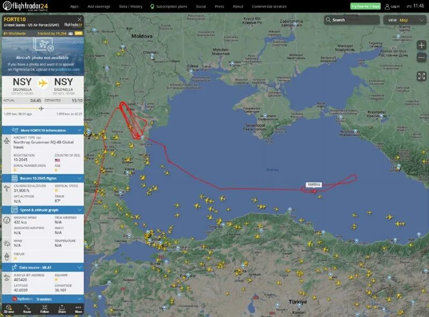This screenshot has width=429, height=317.
Task: Zoom in with the map plus button
Action: click(421, 45)
